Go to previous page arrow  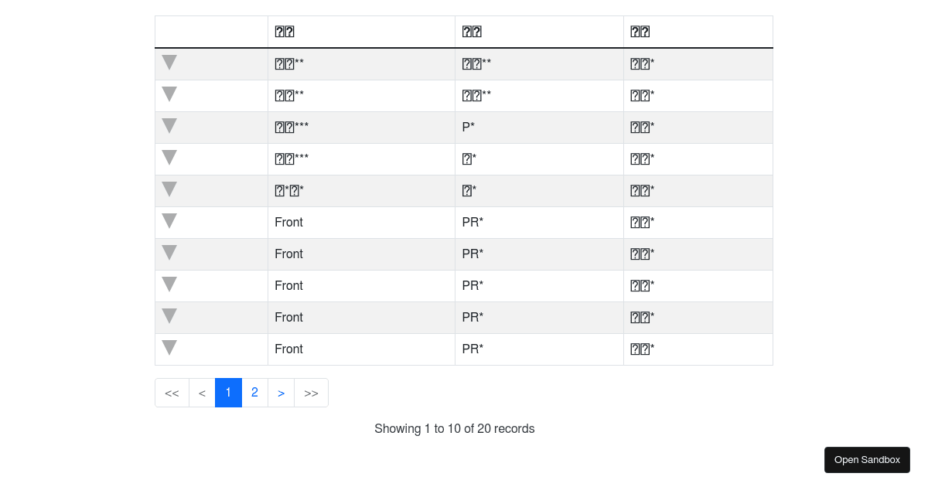202,393
